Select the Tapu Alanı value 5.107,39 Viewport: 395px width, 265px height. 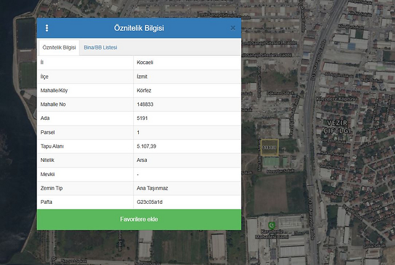tap(146, 146)
